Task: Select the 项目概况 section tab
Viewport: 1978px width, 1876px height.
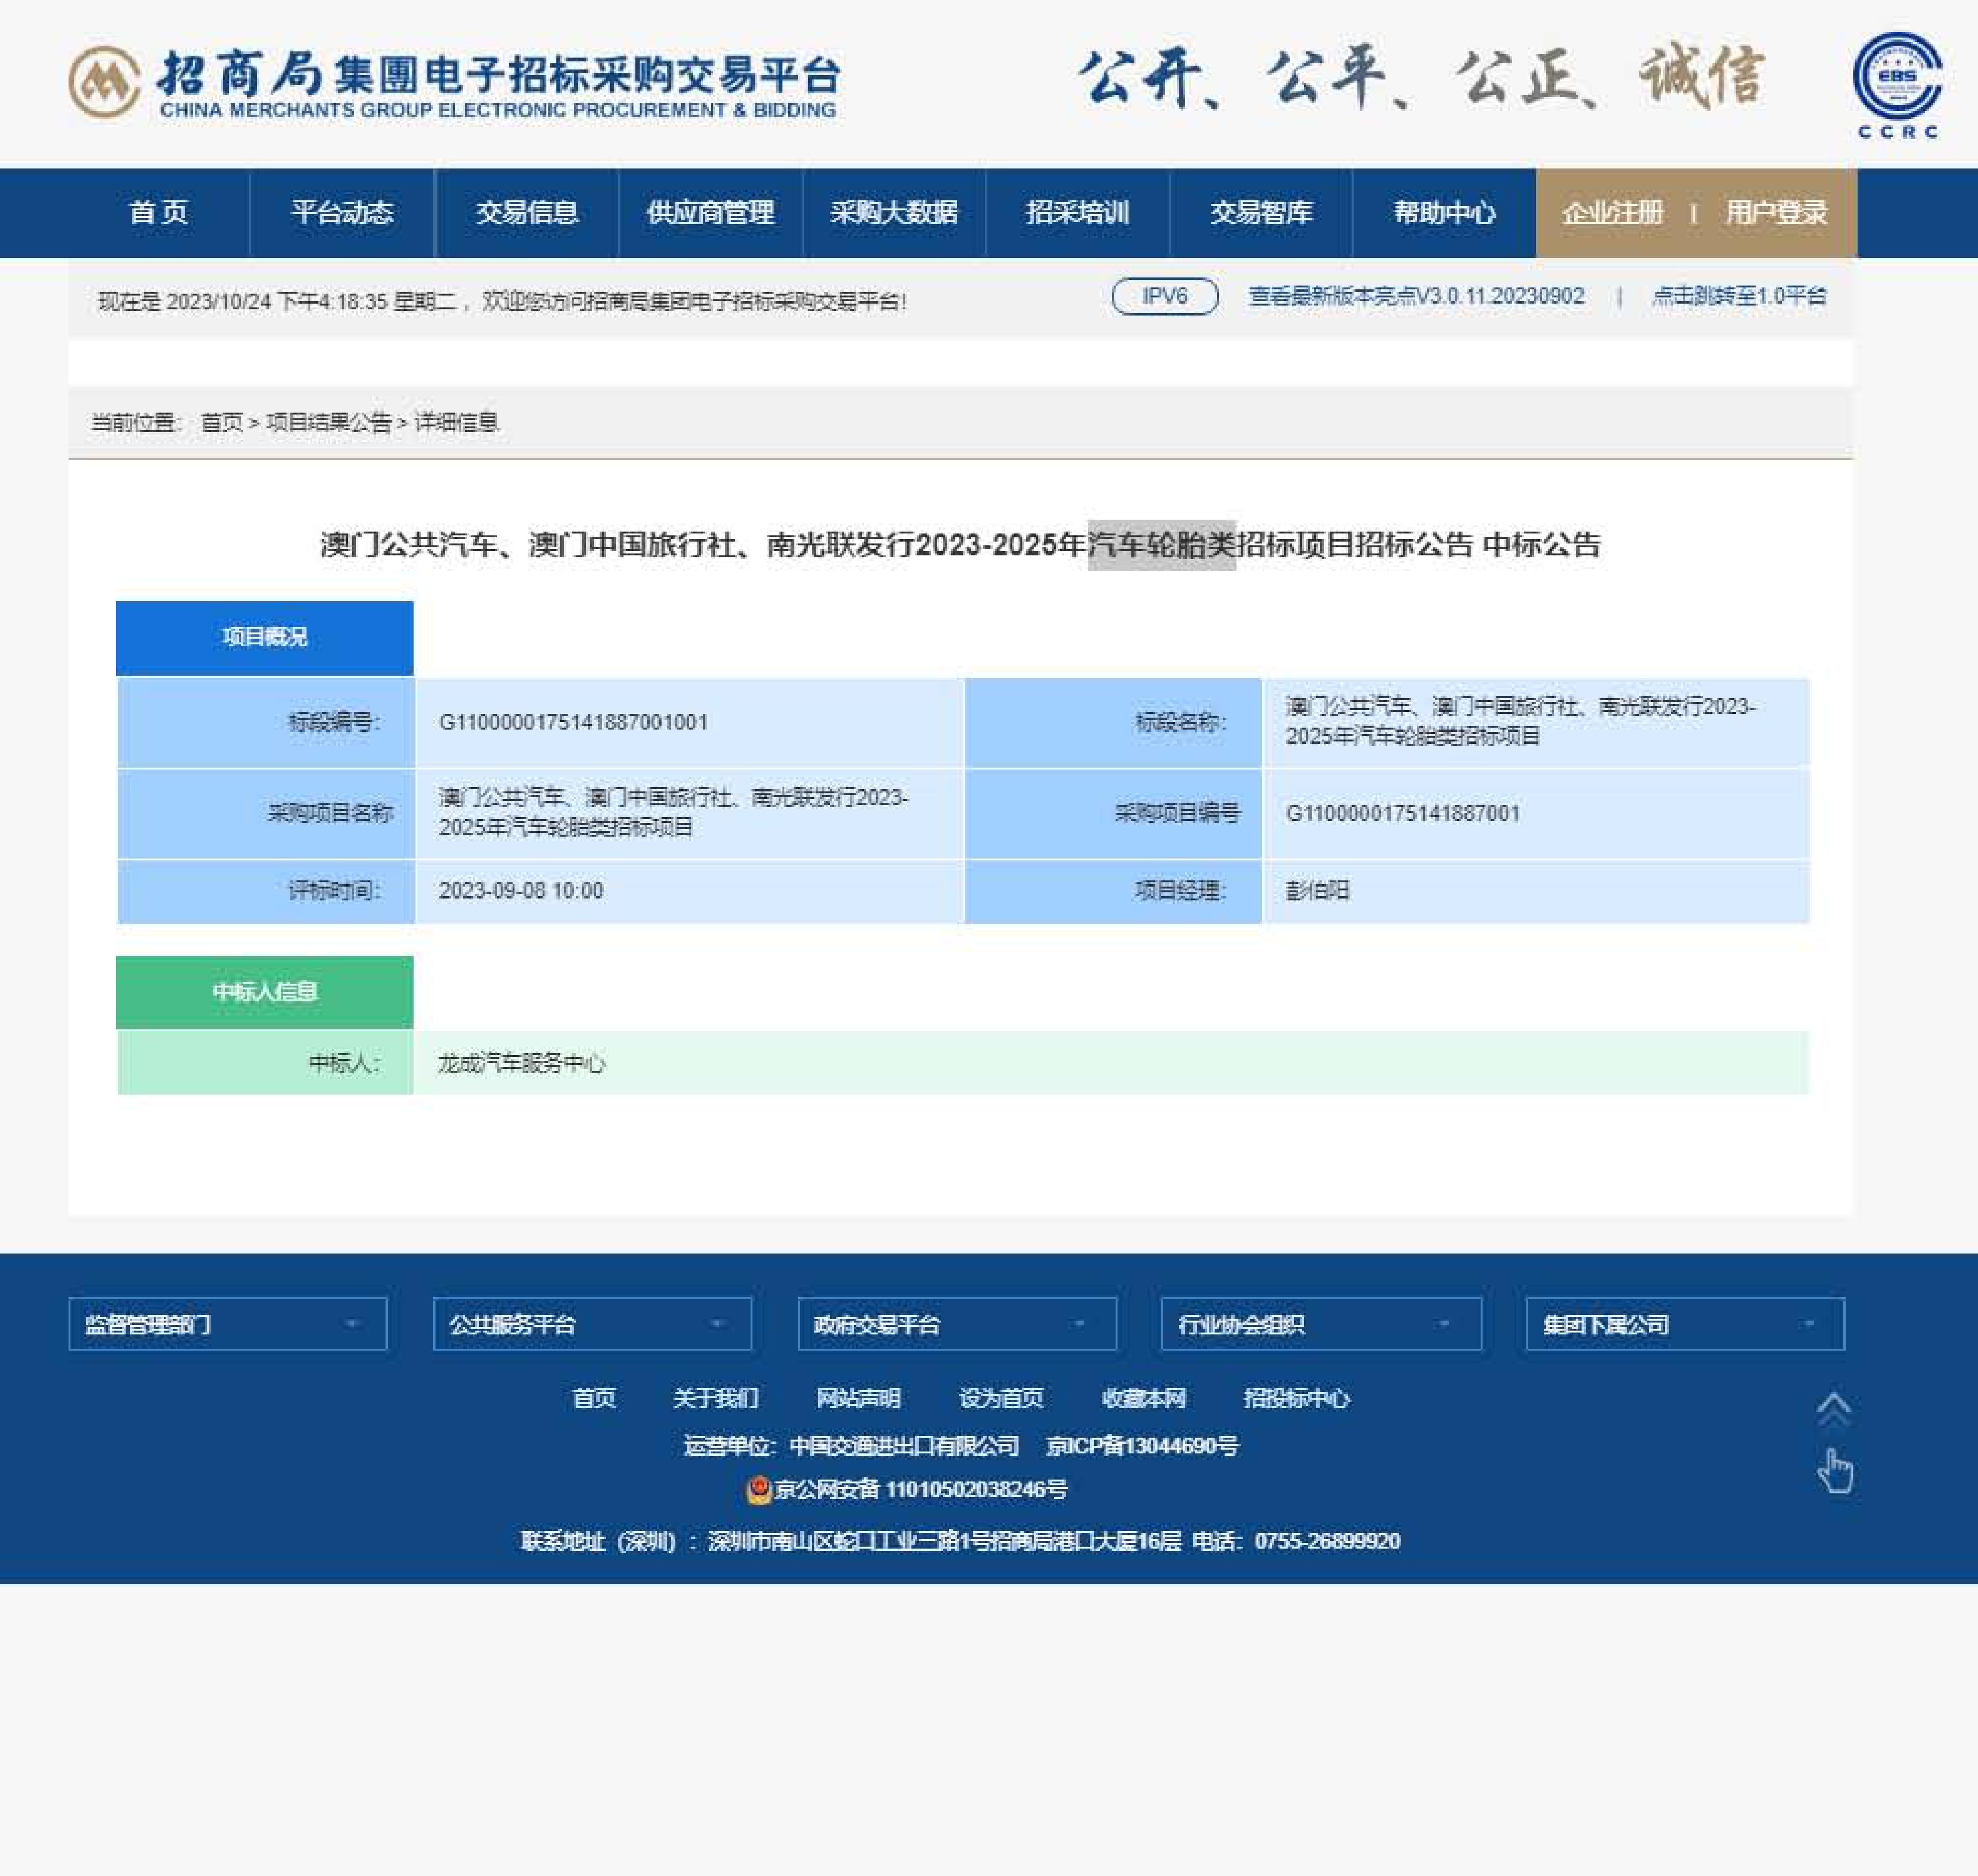Action: pos(265,638)
